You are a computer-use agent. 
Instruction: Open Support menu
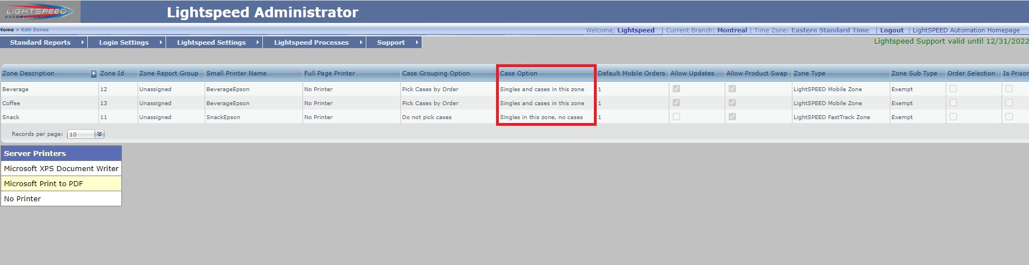click(391, 42)
